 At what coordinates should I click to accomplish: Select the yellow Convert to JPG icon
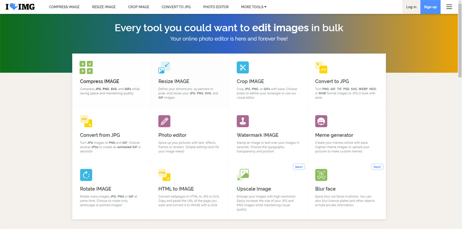321,67
